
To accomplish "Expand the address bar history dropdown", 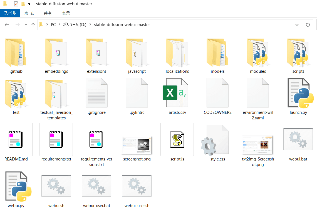I will (297, 25).
